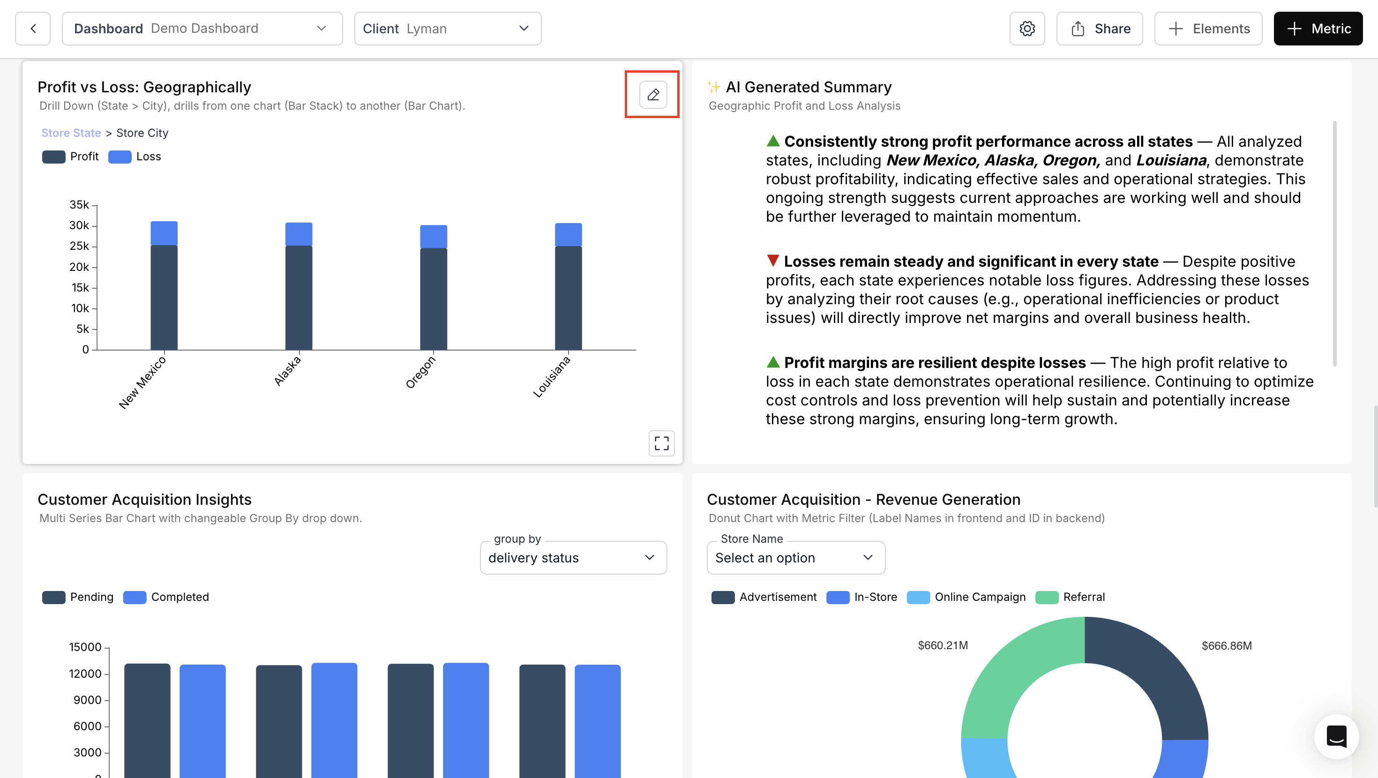Add new Elements to dashboard
The image size is (1378, 778).
(x=1208, y=29)
